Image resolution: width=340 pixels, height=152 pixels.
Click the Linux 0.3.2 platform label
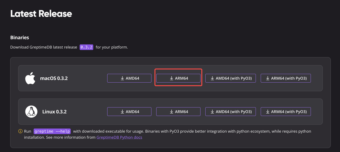(54, 112)
